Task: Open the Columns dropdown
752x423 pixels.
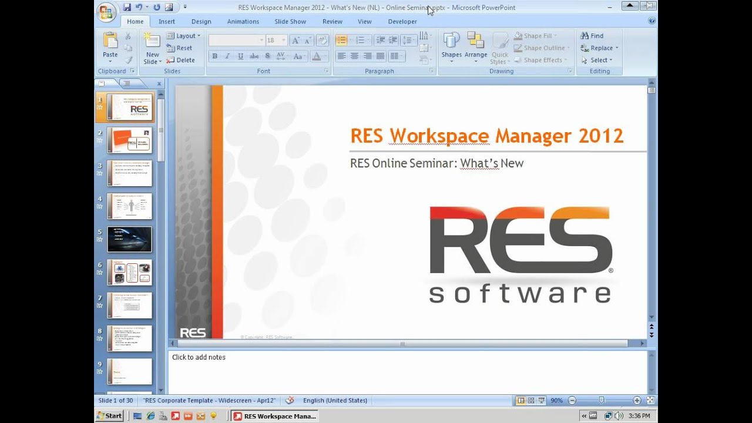Action: click(397, 56)
